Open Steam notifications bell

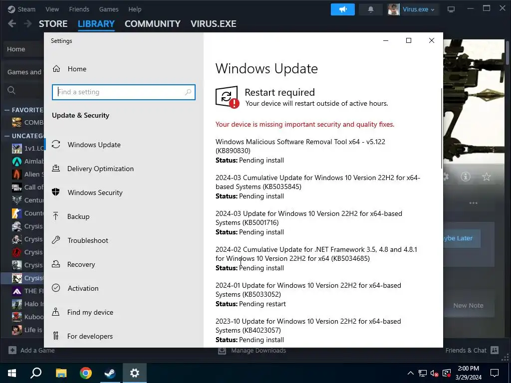point(371,9)
